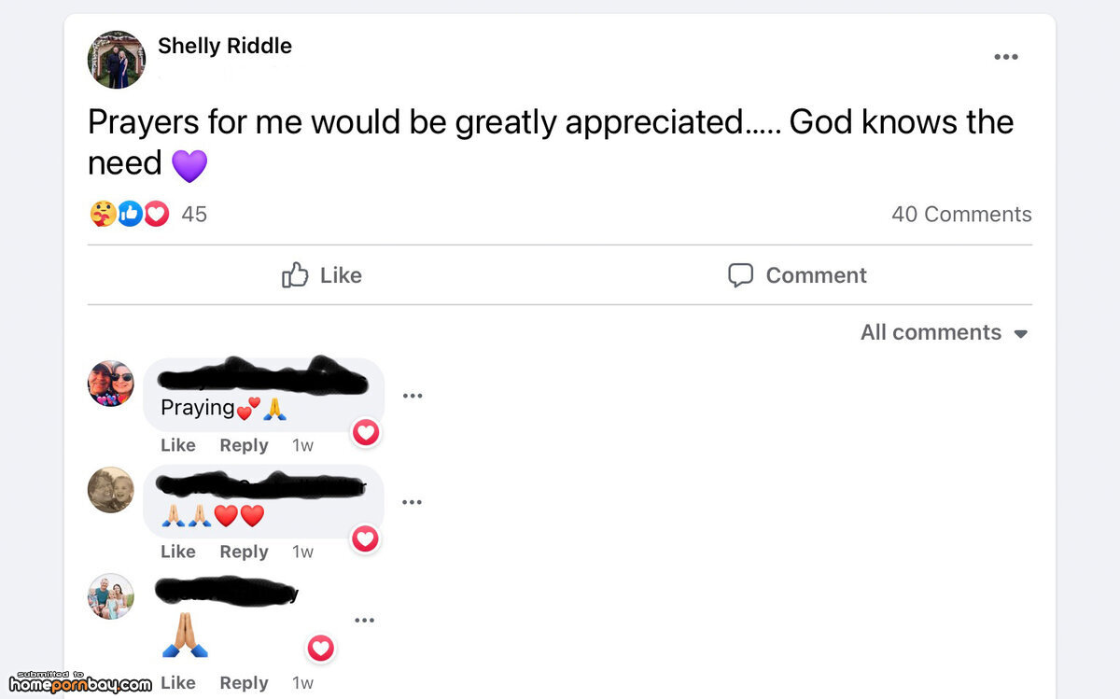Reply to the second comment
The height and width of the screenshot is (699, 1120).
[244, 552]
